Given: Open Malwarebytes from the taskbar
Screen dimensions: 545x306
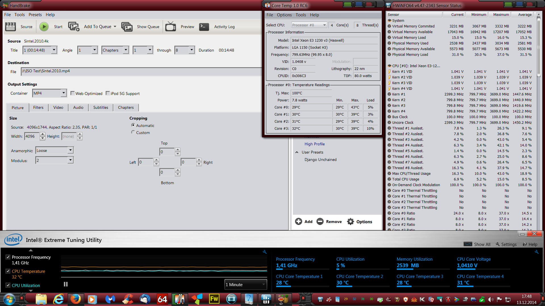Looking at the screenshot, I should (110, 299).
